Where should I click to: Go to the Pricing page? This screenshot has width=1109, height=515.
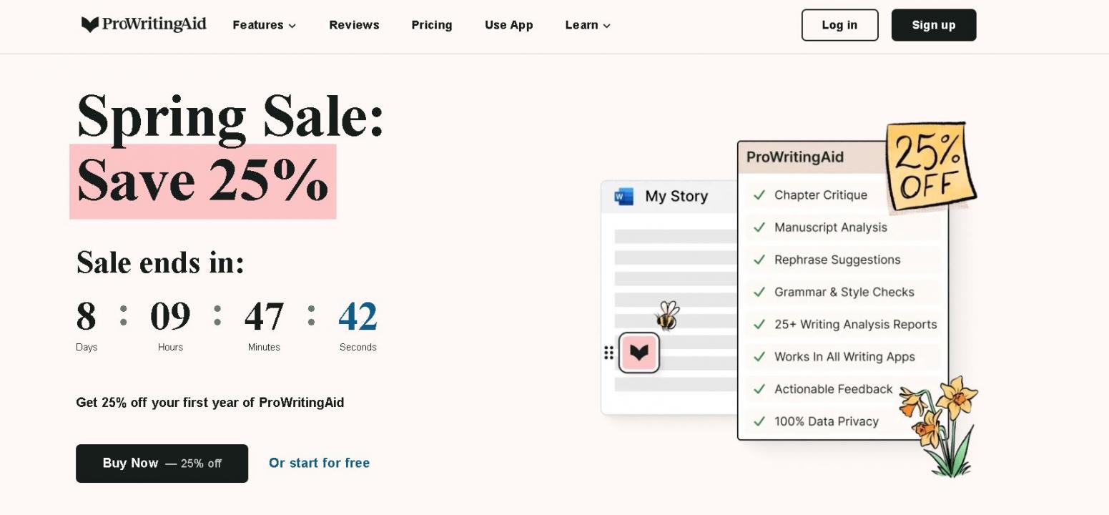tap(432, 25)
